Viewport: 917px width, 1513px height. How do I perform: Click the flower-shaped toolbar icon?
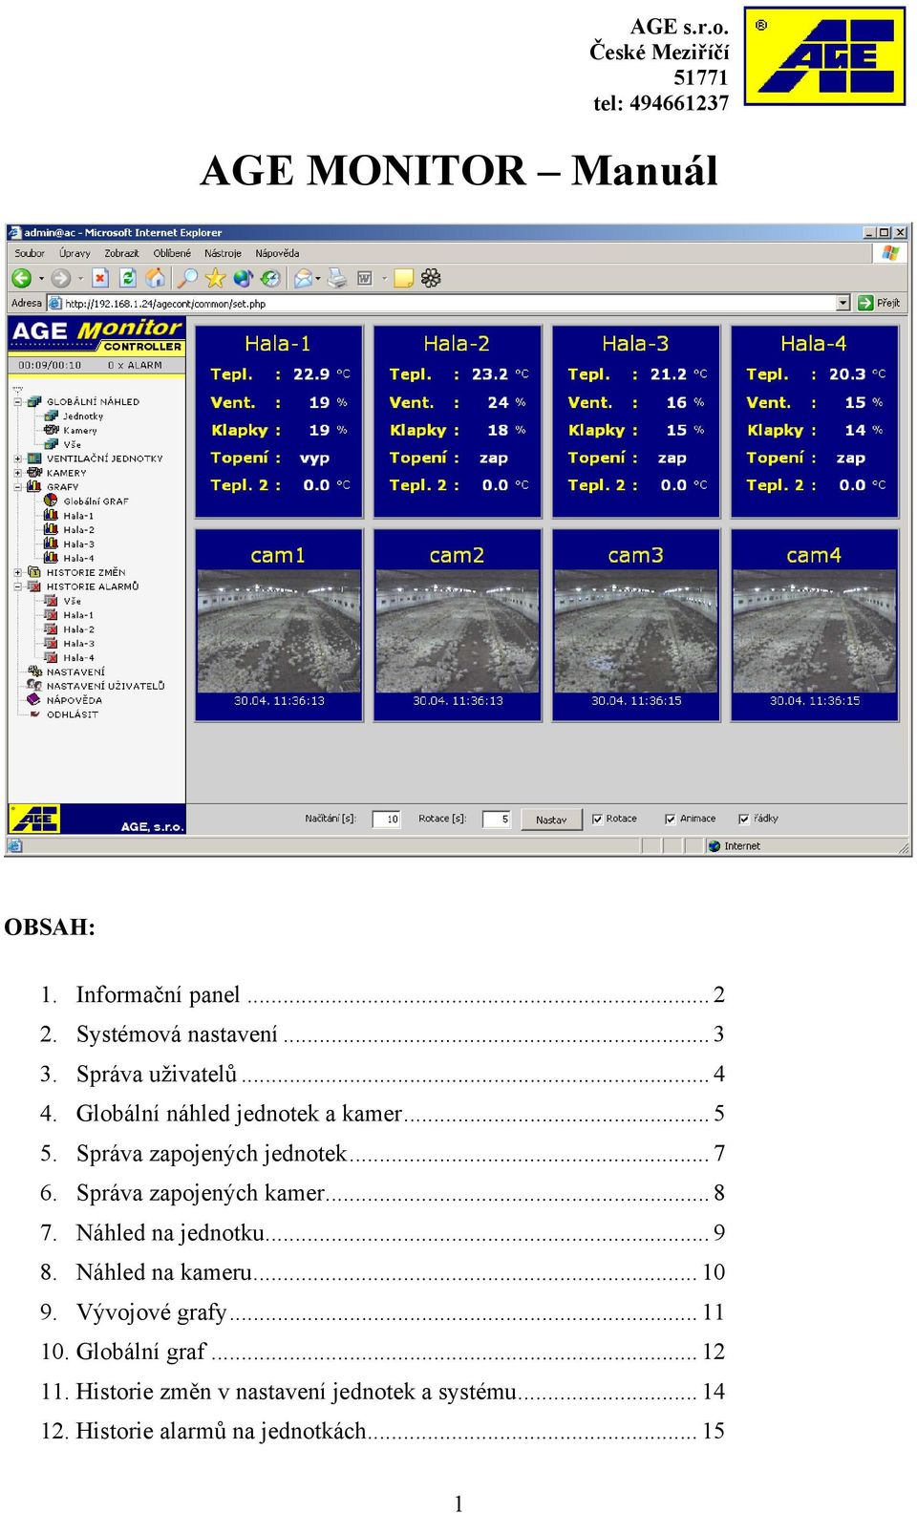click(x=431, y=278)
